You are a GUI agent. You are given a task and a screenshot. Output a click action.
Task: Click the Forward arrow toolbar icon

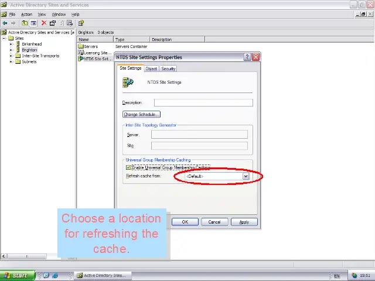(13, 23)
